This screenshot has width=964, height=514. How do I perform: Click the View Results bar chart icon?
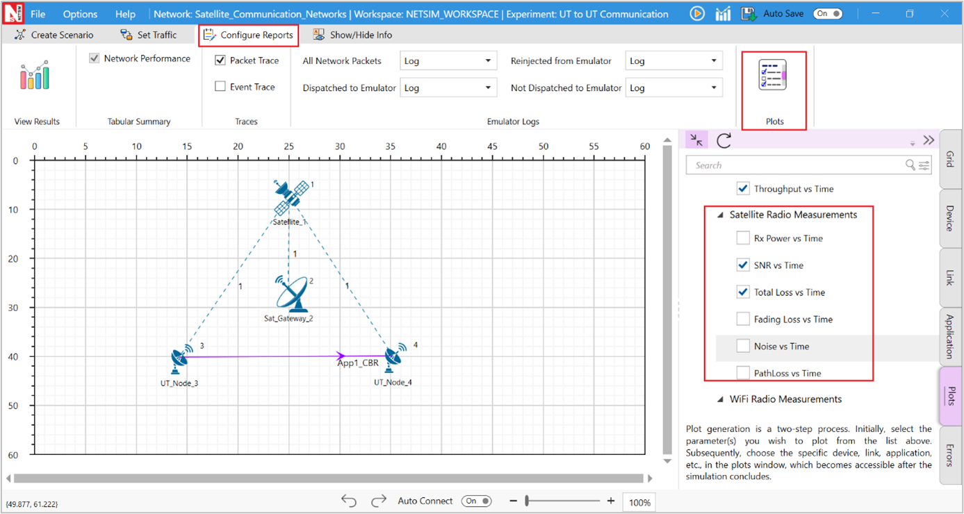click(35, 76)
